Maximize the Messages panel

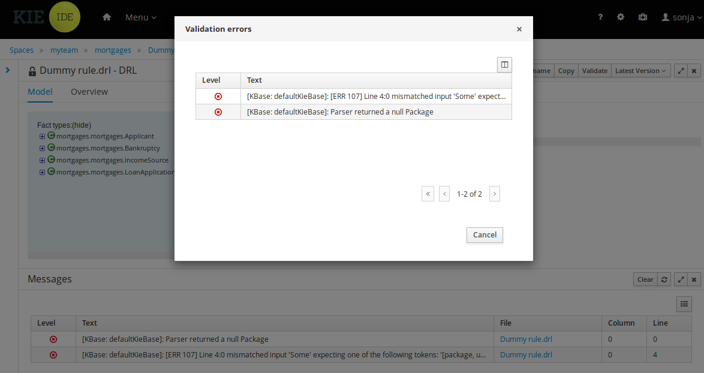(x=681, y=279)
